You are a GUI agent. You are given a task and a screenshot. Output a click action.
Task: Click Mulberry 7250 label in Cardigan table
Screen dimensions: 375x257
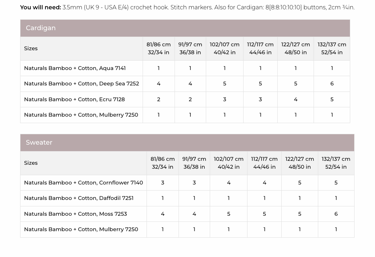(81, 115)
